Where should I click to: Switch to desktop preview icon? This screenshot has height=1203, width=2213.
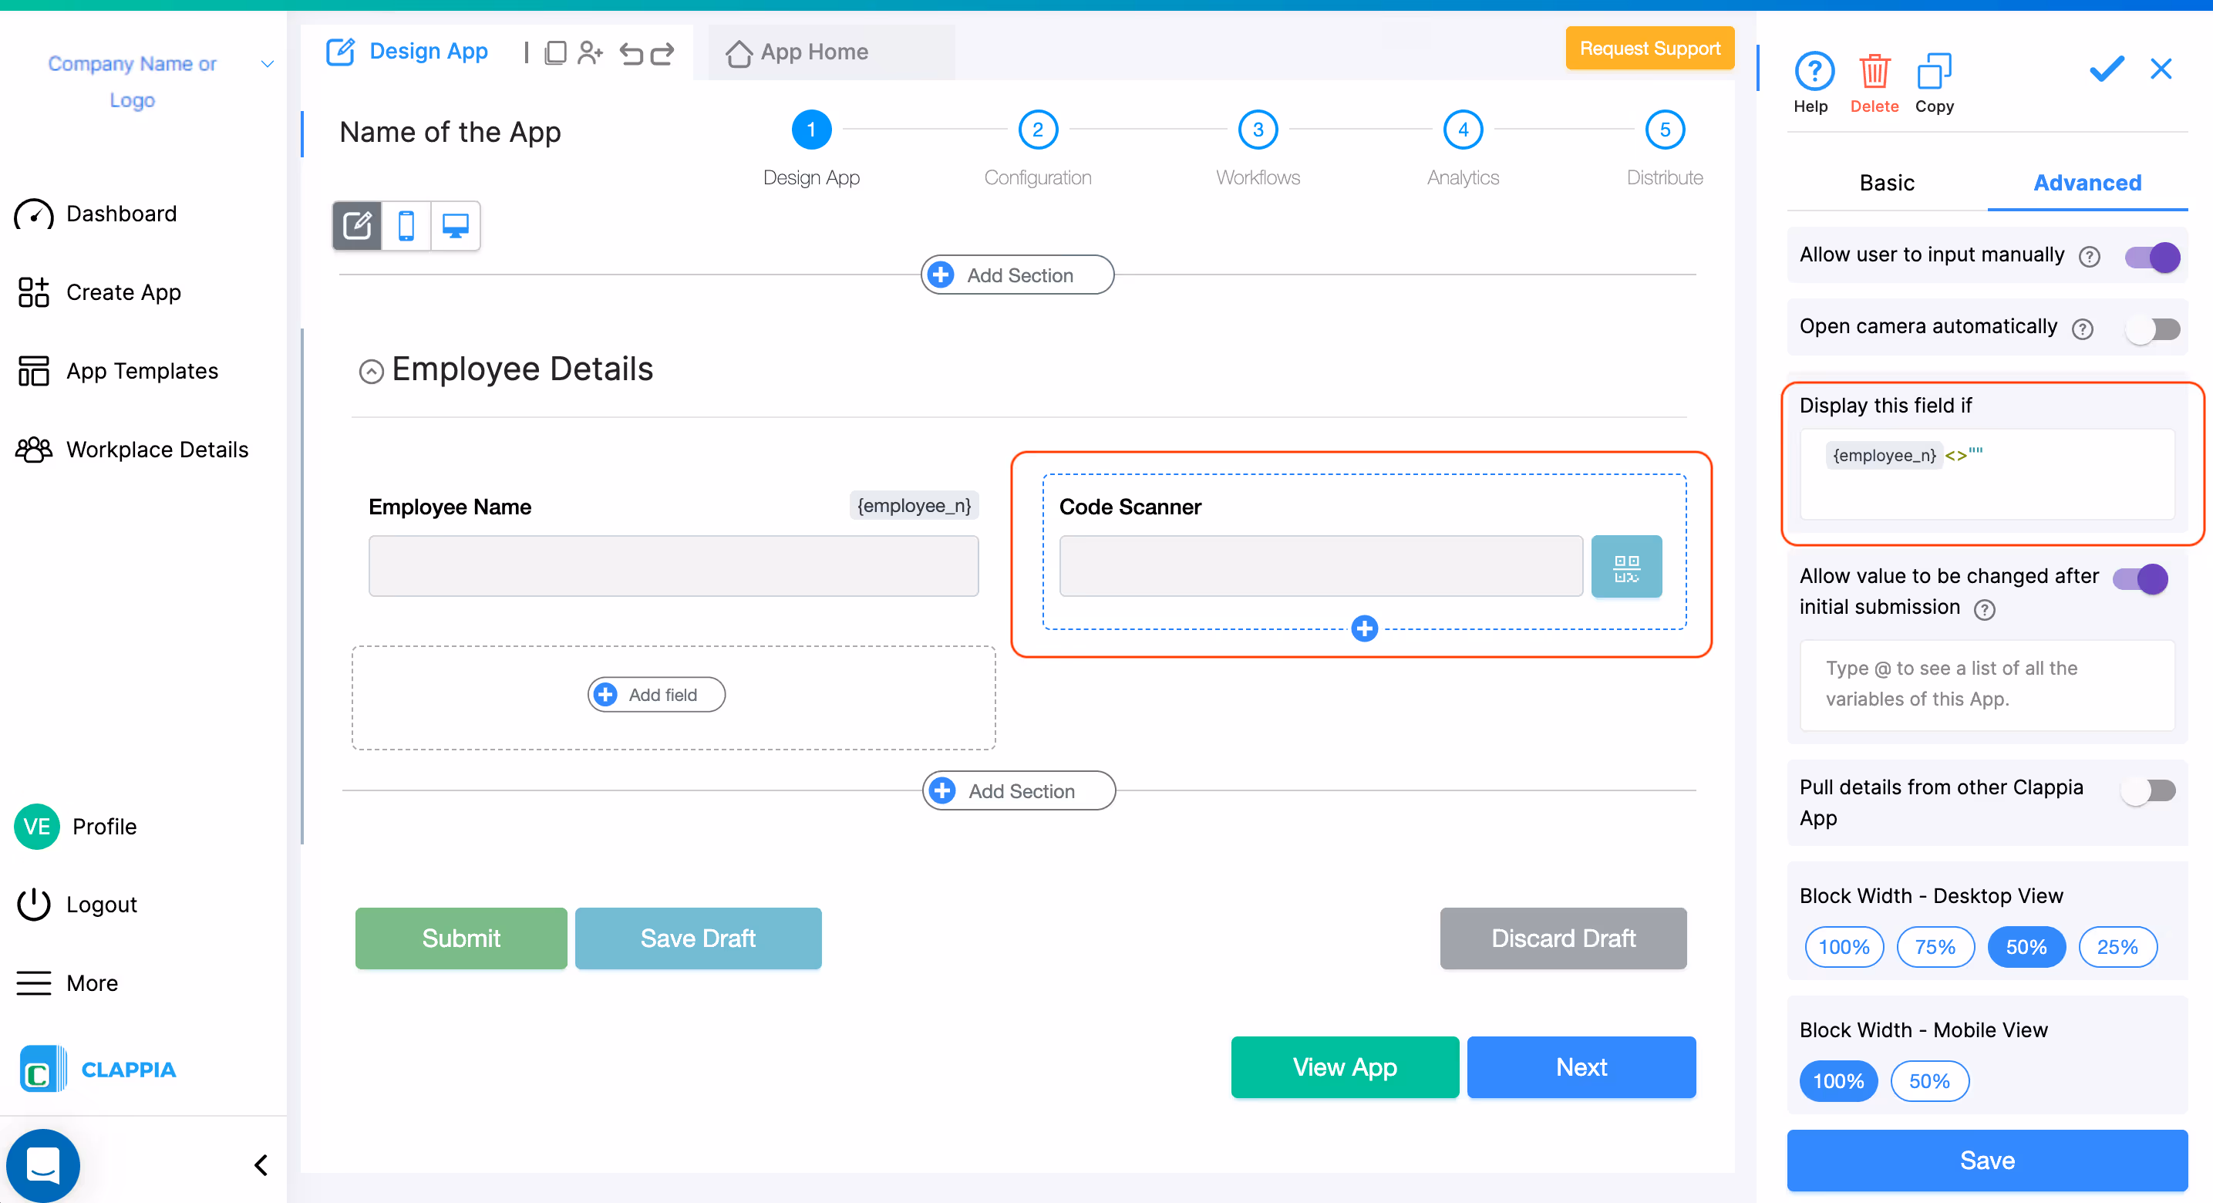455,226
